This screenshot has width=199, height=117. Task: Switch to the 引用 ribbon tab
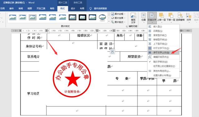point(2,8)
